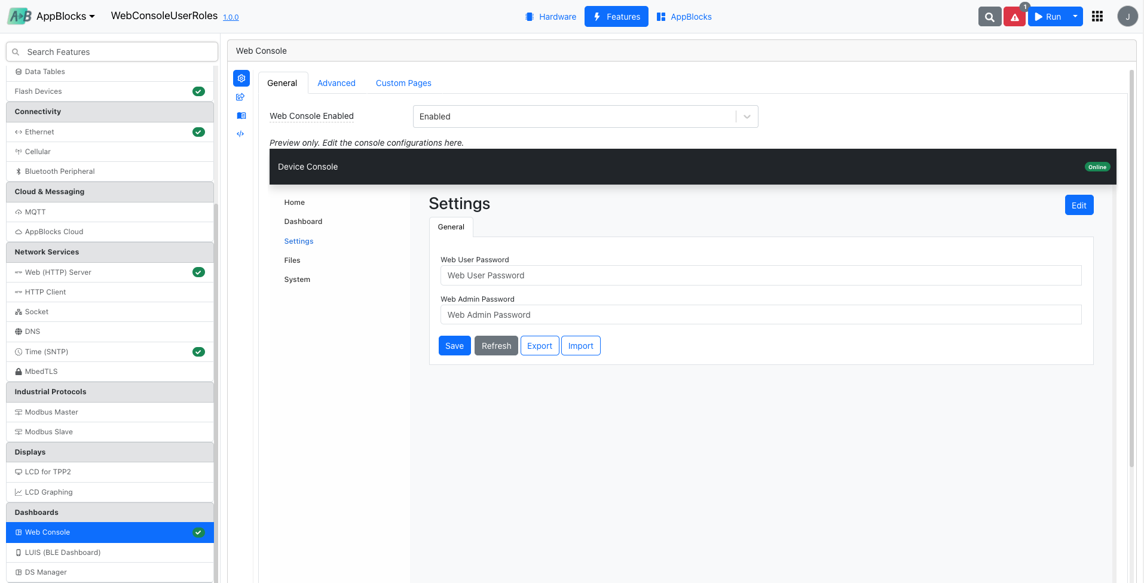This screenshot has height=583, width=1144.
Task: Select MbedTLS lock icon
Action: [19, 372]
